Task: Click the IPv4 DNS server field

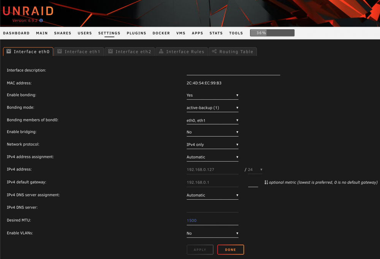Action: [212, 208]
